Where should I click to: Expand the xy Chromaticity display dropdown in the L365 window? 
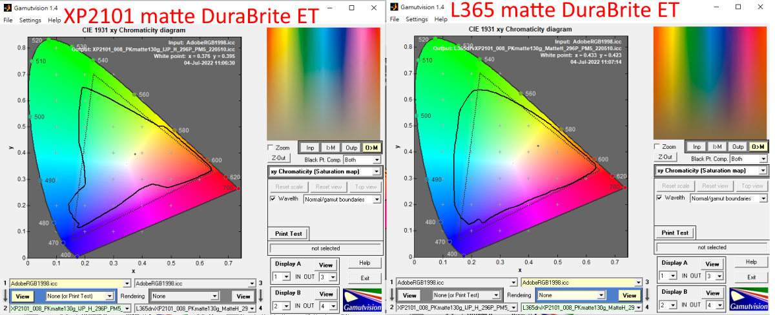click(763, 171)
